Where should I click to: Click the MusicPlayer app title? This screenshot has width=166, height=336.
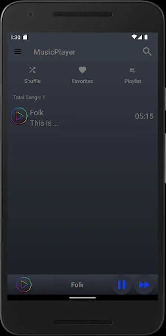(x=54, y=52)
